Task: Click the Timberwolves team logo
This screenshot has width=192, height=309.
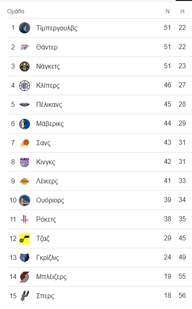Action: (x=25, y=28)
